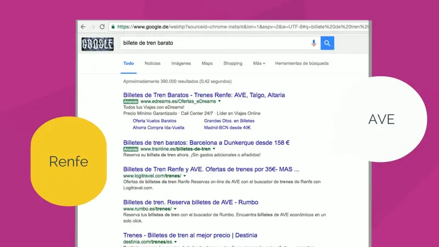
Task: Start voice search with the microphone icon
Action: 313,43
